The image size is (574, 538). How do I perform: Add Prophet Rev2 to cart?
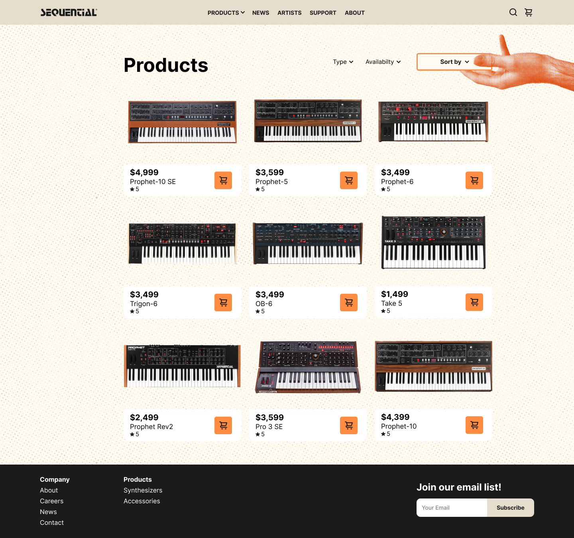click(x=223, y=425)
